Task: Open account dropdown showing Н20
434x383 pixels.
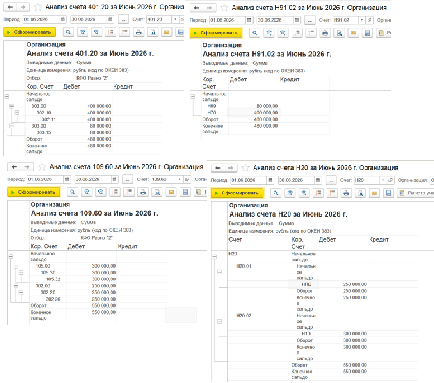Action: click(x=383, y=180)
